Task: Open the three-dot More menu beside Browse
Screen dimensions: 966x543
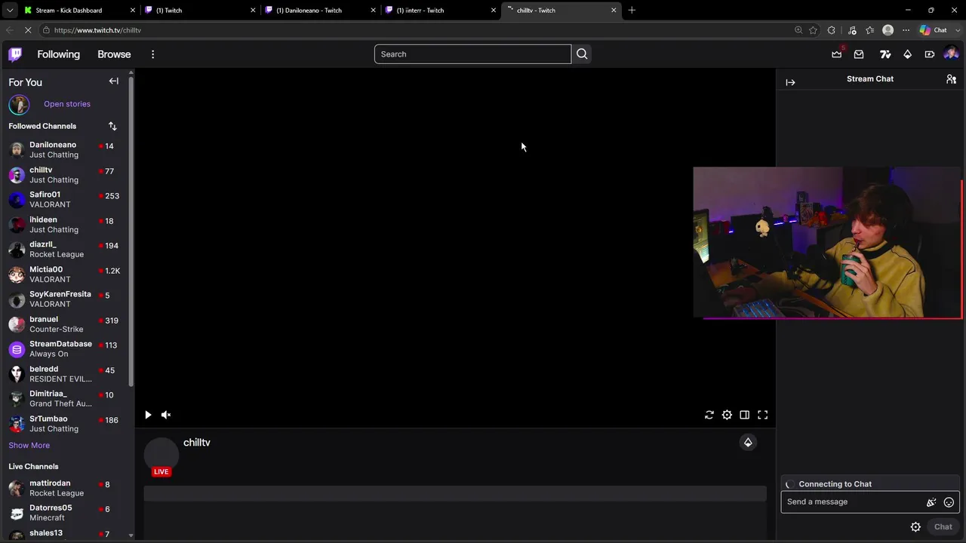Action: coord(152,54)
